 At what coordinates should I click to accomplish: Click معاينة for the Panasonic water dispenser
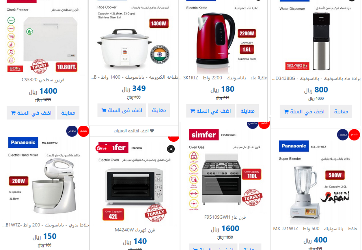point(341,111)
